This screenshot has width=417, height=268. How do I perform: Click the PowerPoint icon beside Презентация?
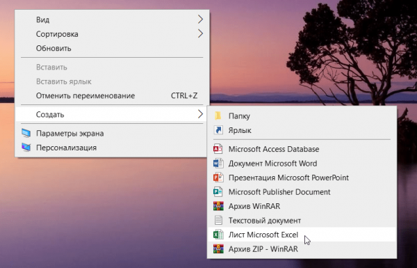pos(218,178)
